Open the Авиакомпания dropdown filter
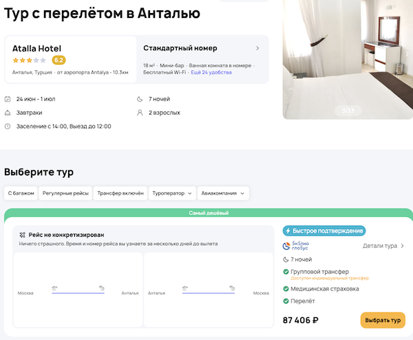The image size is (413, 340). pos(223,193)
